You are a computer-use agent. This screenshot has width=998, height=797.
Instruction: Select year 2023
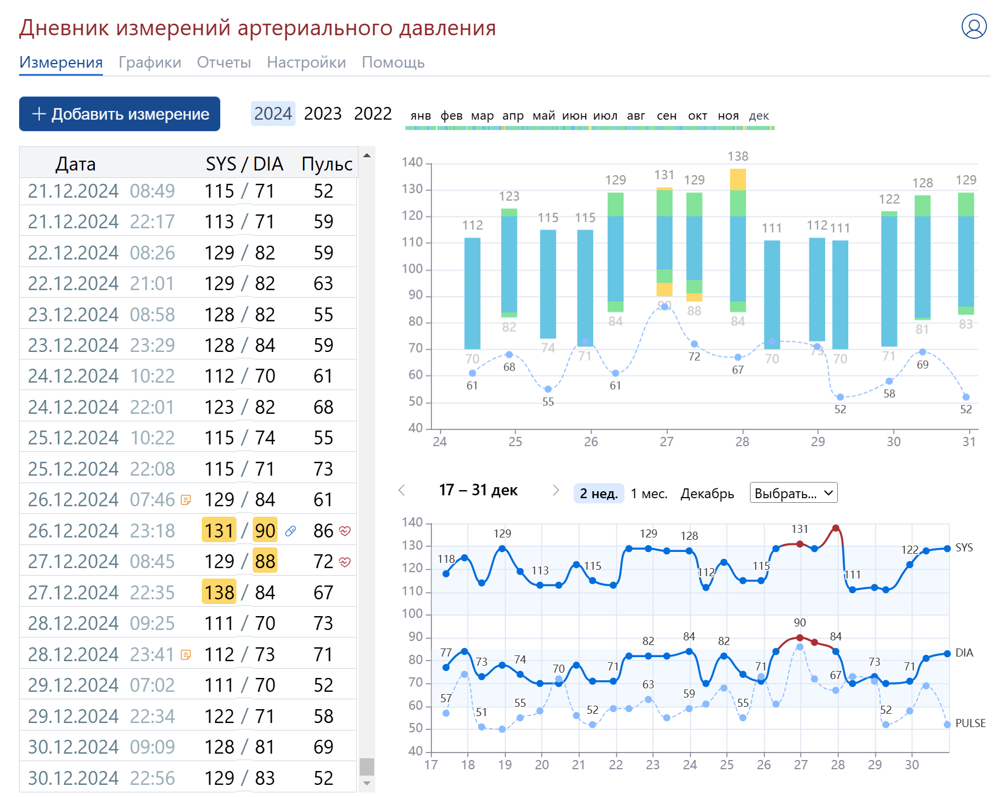(x=323, y=114)
